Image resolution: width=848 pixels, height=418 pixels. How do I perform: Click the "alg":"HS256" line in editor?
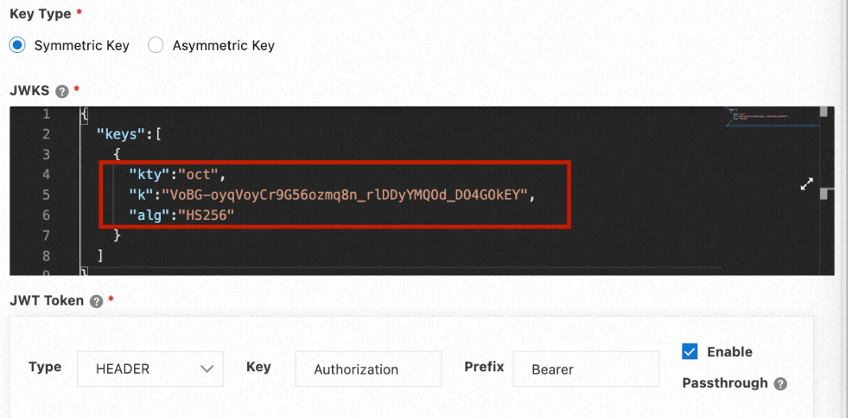pyautogui.click(x=184, y=215)
